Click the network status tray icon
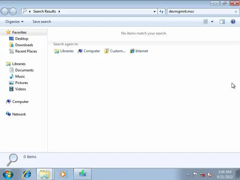The image size is (240, 180). click(x=202, y=174)
